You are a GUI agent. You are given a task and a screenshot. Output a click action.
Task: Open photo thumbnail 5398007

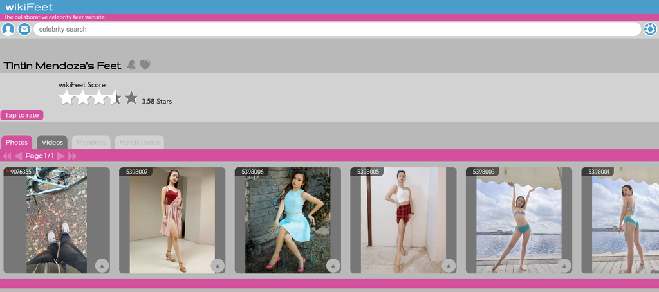[172, 221]
